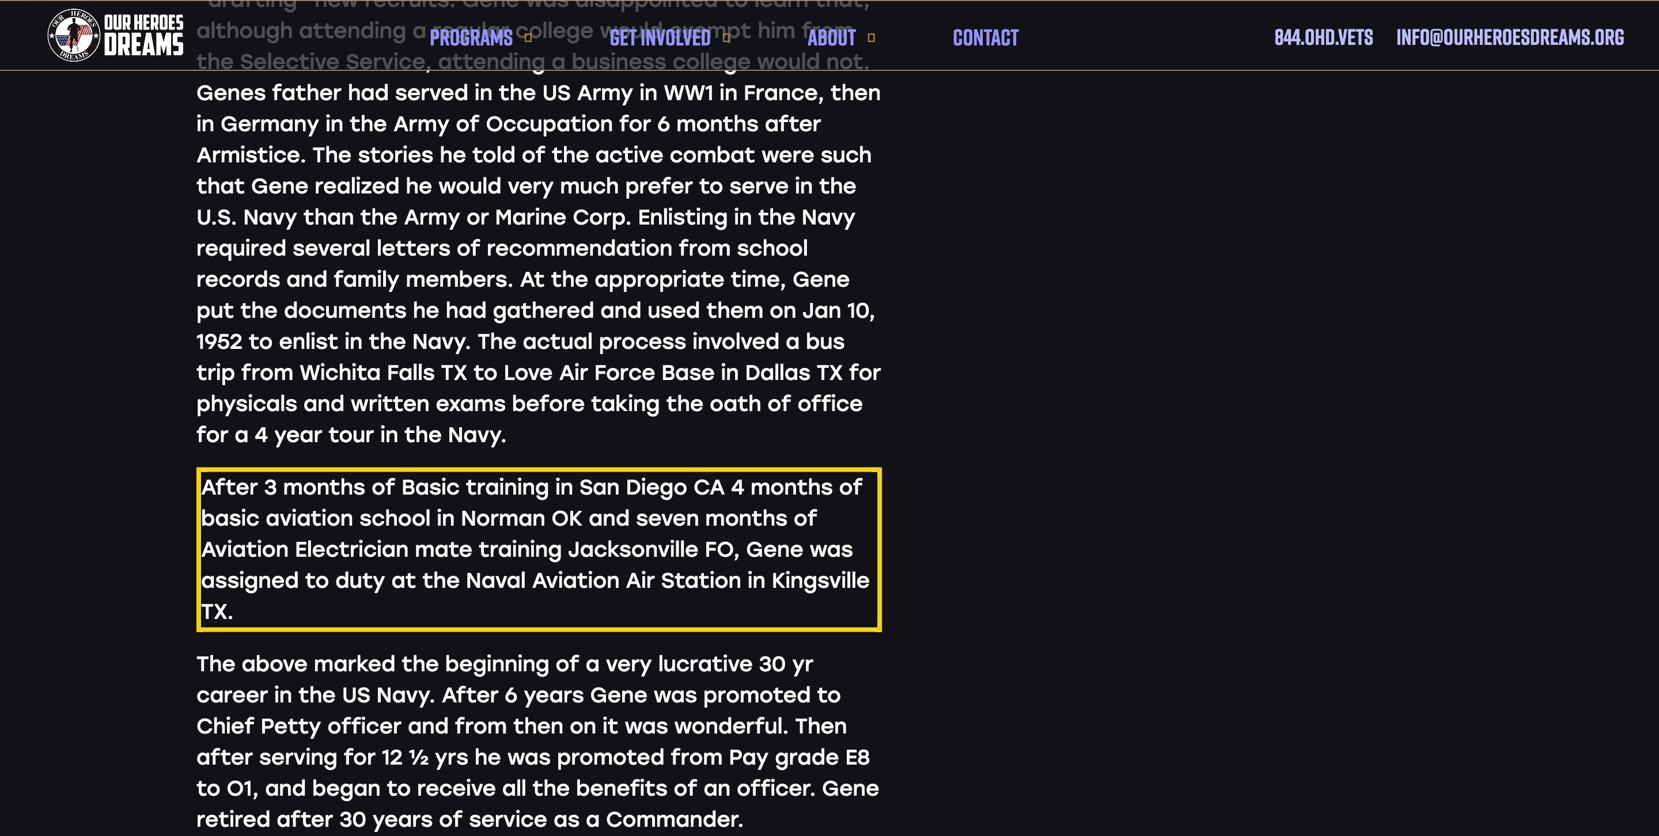Image resolution: width=1659 pixels, height=836 pixels.
Task: Open the GET INVOLVED menu
Action: [660, 38]
